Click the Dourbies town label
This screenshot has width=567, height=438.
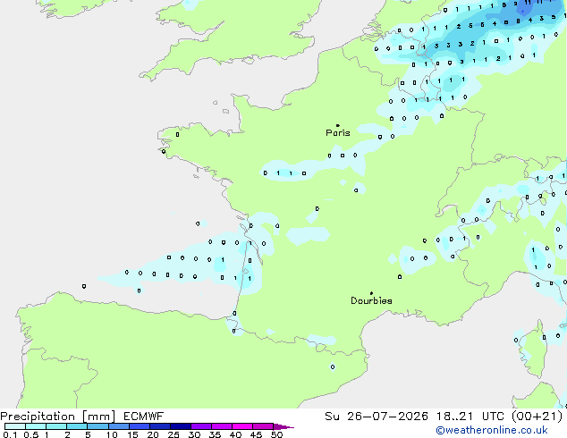click(x=371, y=300)
